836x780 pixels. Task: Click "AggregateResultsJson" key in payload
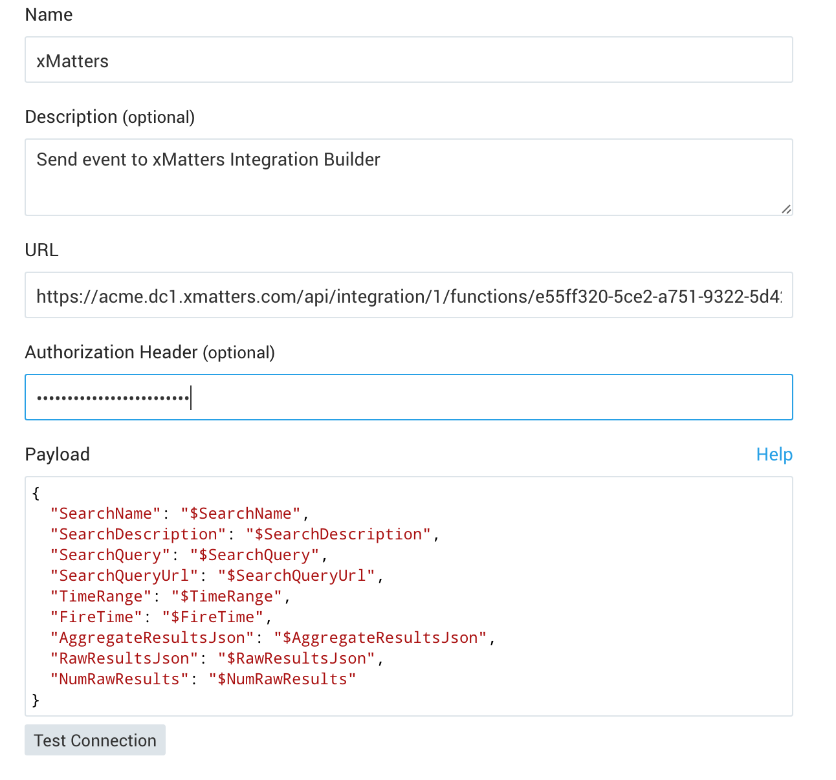pos(152,638)
